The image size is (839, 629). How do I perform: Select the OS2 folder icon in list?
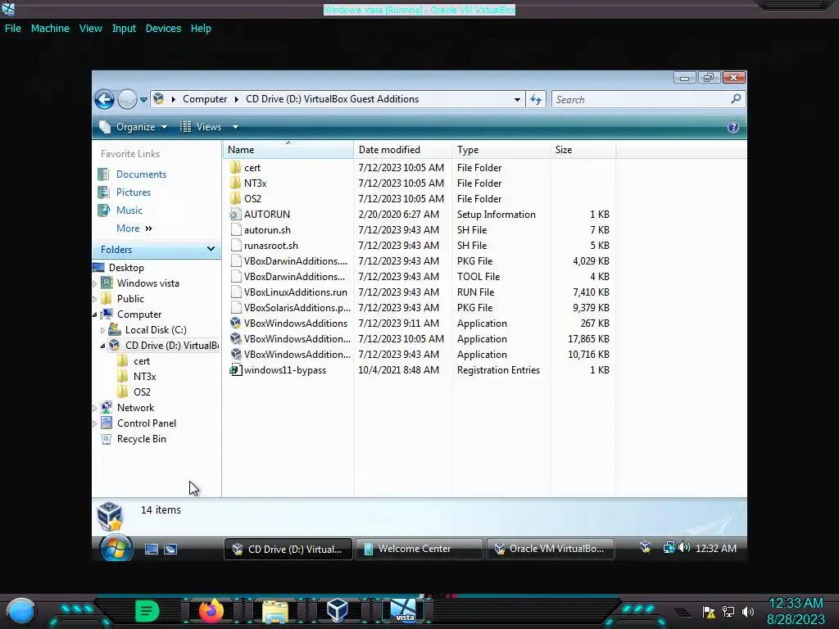coord(235,198)
